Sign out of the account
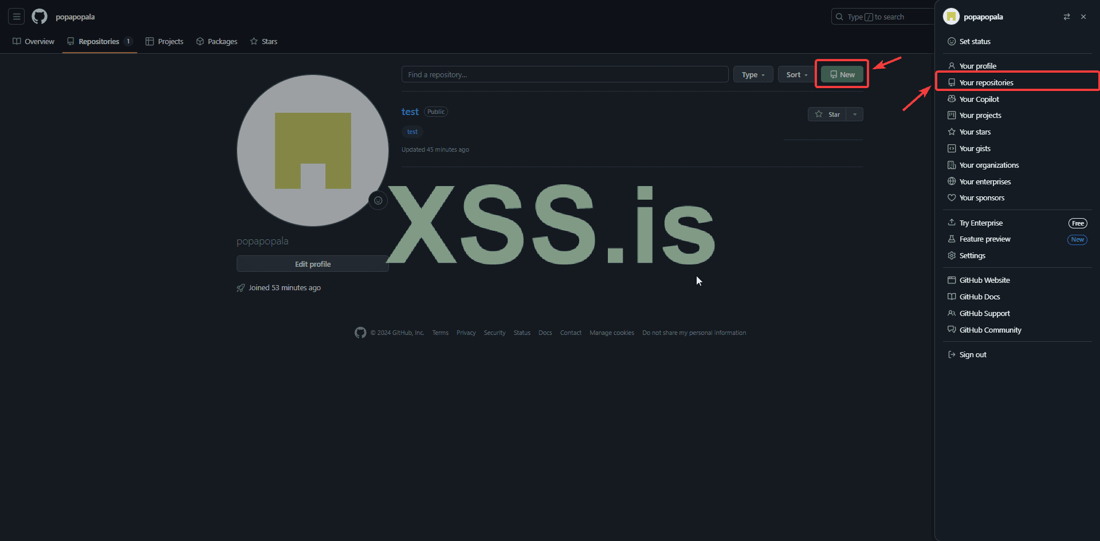 click(1017, 354)
